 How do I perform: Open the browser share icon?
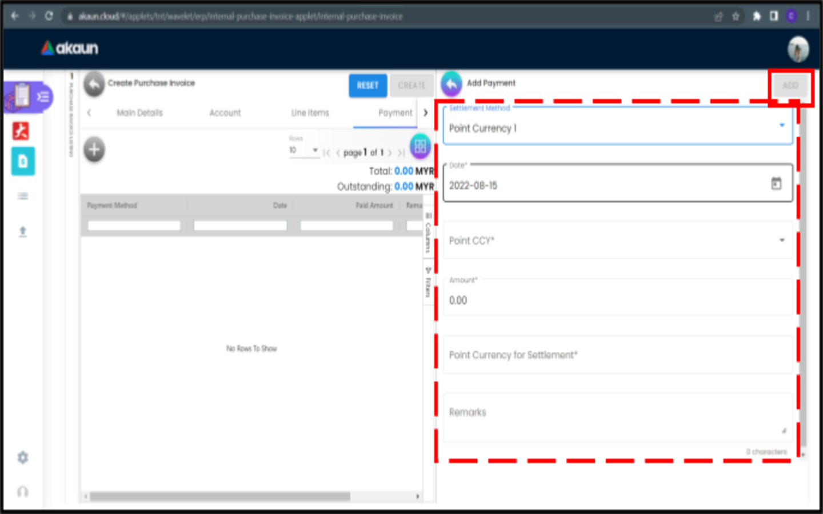[718, 17]
